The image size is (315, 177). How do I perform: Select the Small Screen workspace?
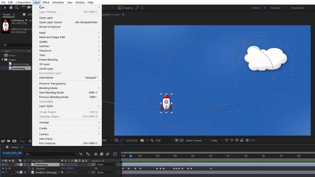pos(298,8)
